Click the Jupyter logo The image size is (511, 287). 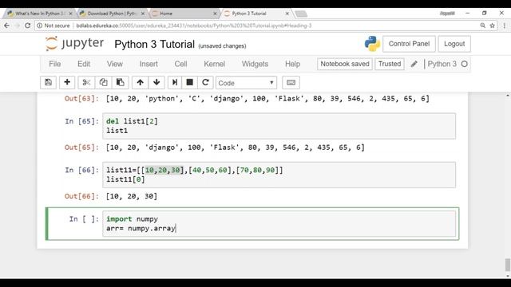click(74, 44)
